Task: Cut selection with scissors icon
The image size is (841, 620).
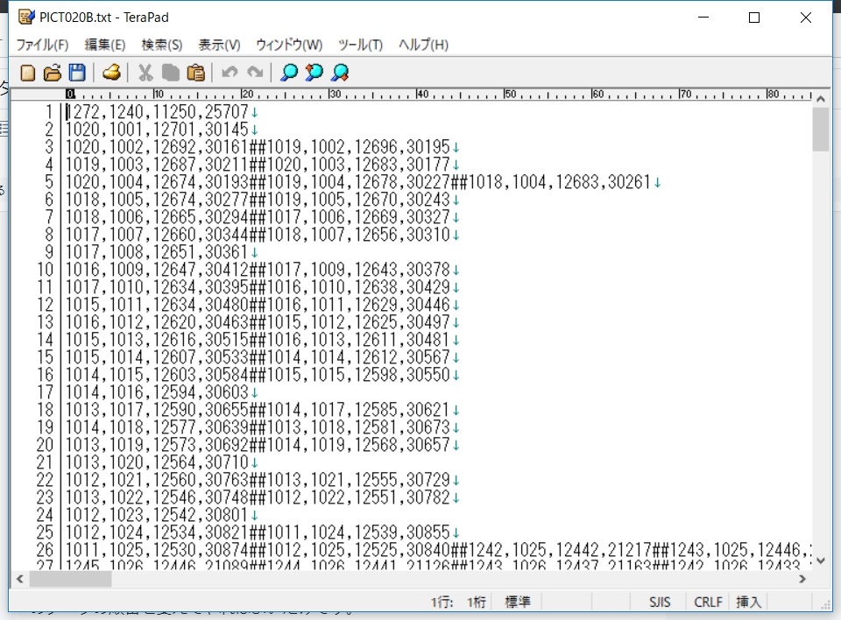Action: [x=145, y=73]
